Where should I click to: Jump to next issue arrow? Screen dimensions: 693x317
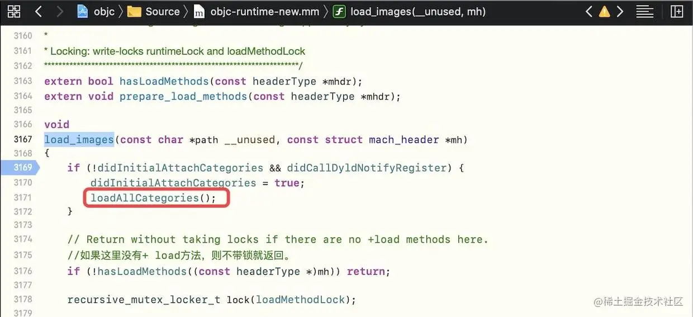click(x=620, y=11)
